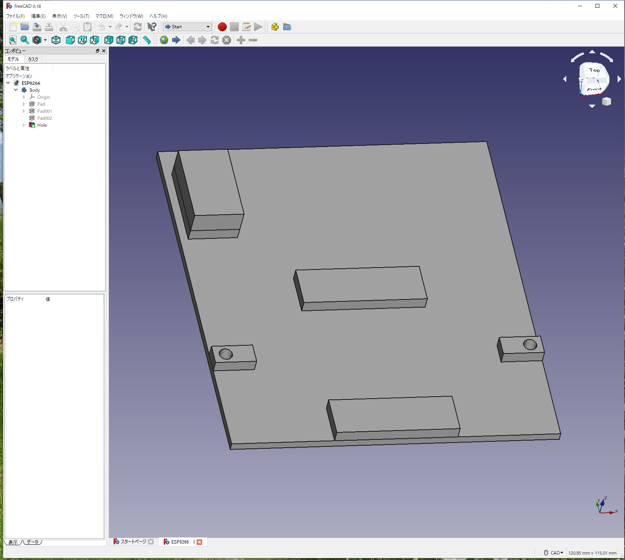Switch to the スタートページ document tab
Viewport: 625px width, 560px height.
[133, 542]
